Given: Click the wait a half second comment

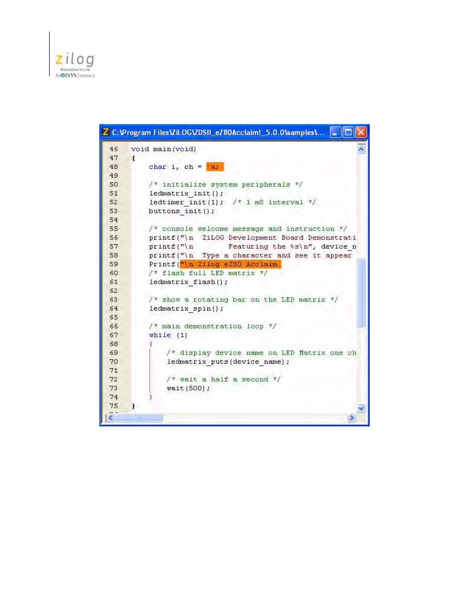Looking at the screenshot, I should click(224, 380).
